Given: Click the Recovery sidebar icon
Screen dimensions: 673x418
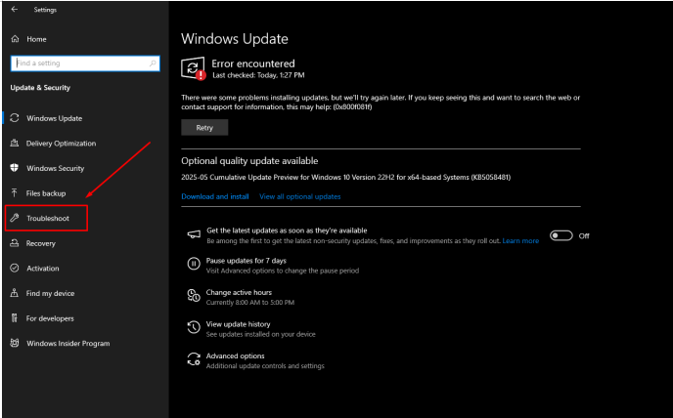Looking at the screenshot, I should [15, 243].
